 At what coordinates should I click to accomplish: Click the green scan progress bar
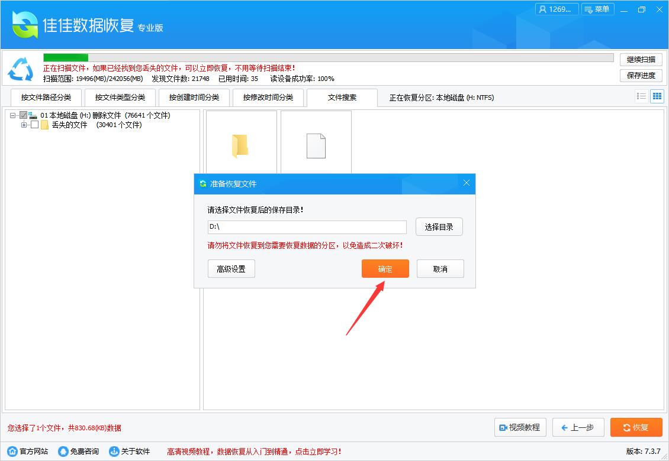(x=65, y=57)
